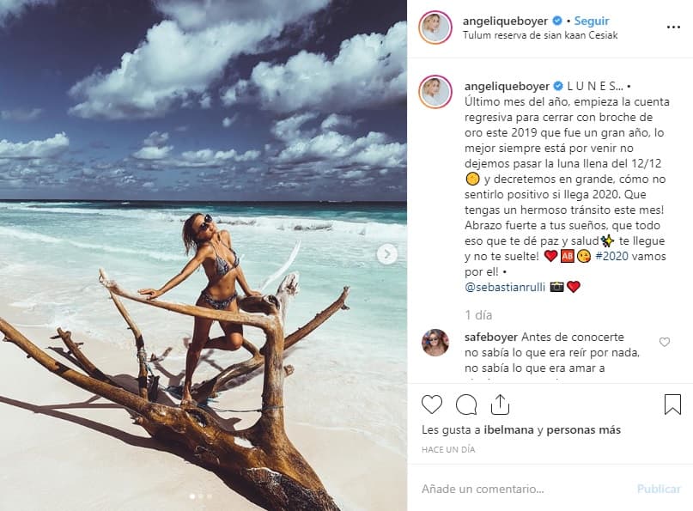Go to next photo with arrow
The image size is (693, 511).
pos(387,254)
